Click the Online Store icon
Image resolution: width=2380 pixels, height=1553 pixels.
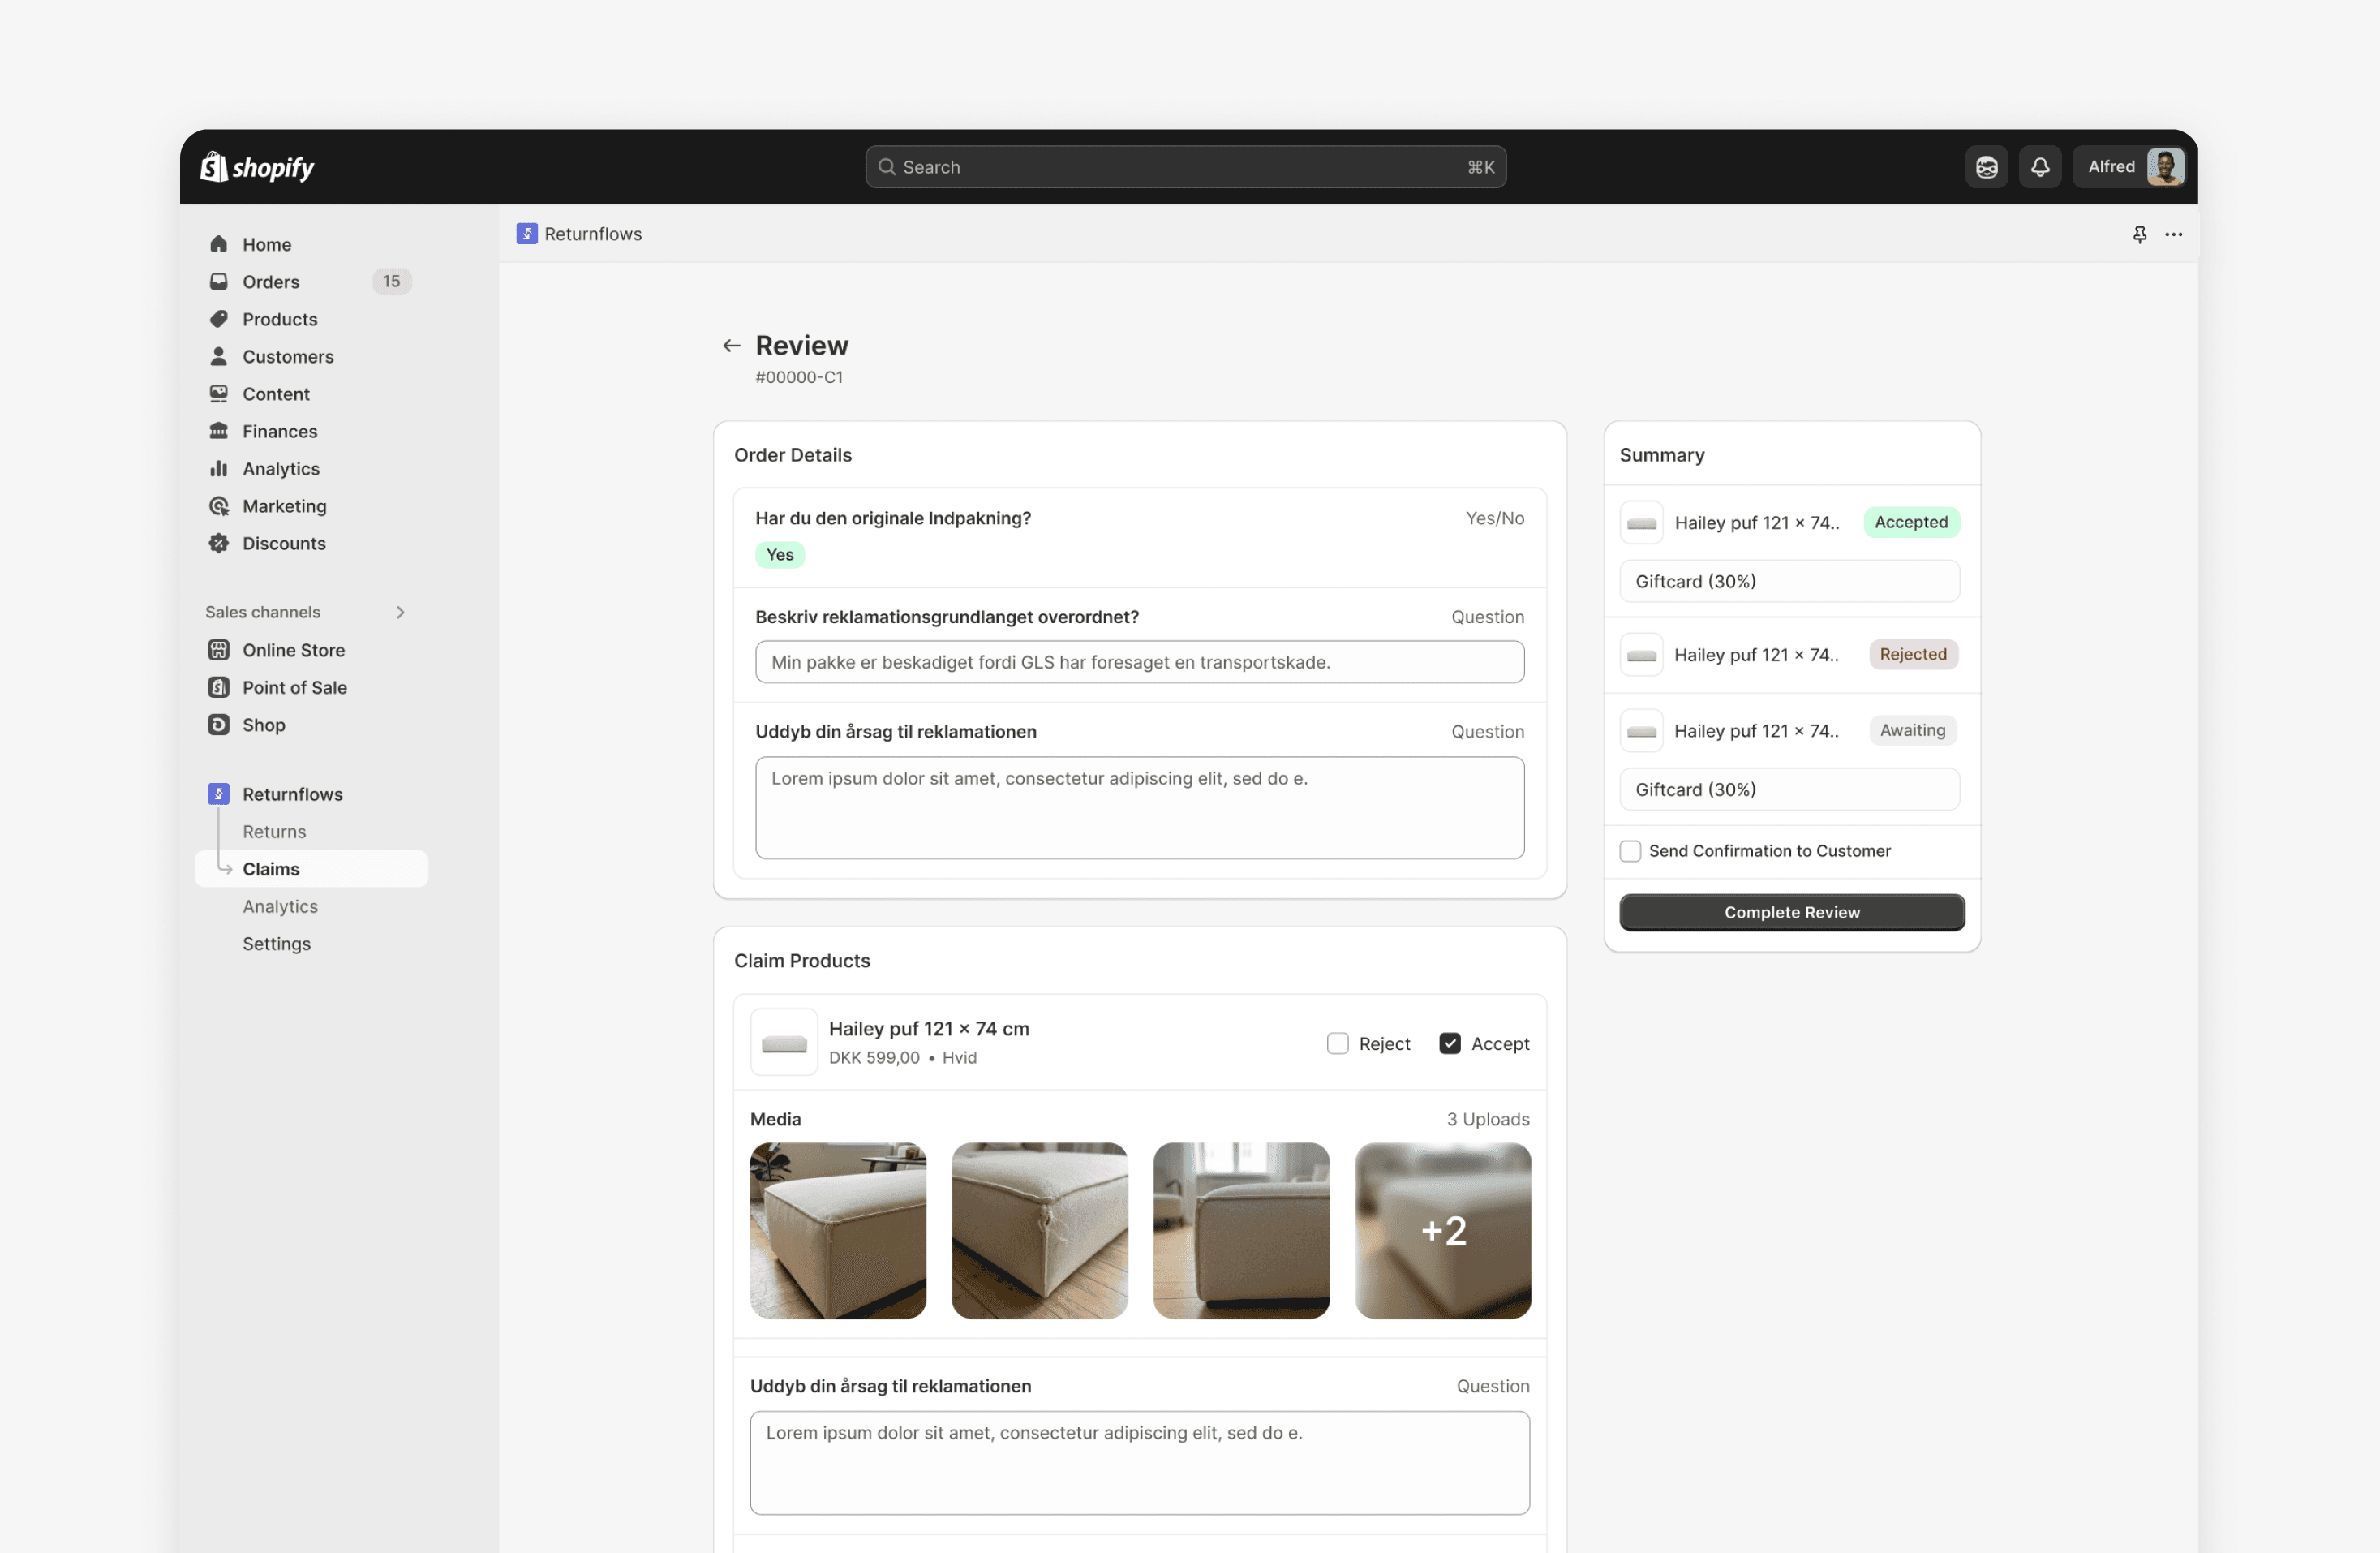(x=219, y=650)
